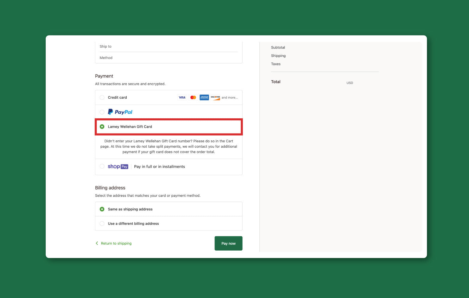
Task: Click the PayPal logo
Action: pos(120,112)
